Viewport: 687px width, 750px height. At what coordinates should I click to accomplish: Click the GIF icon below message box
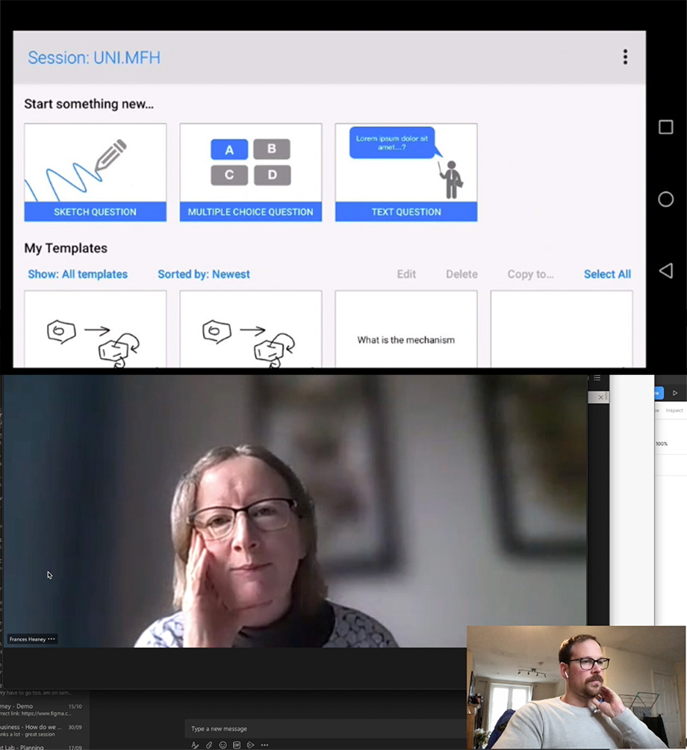point(237,745)
